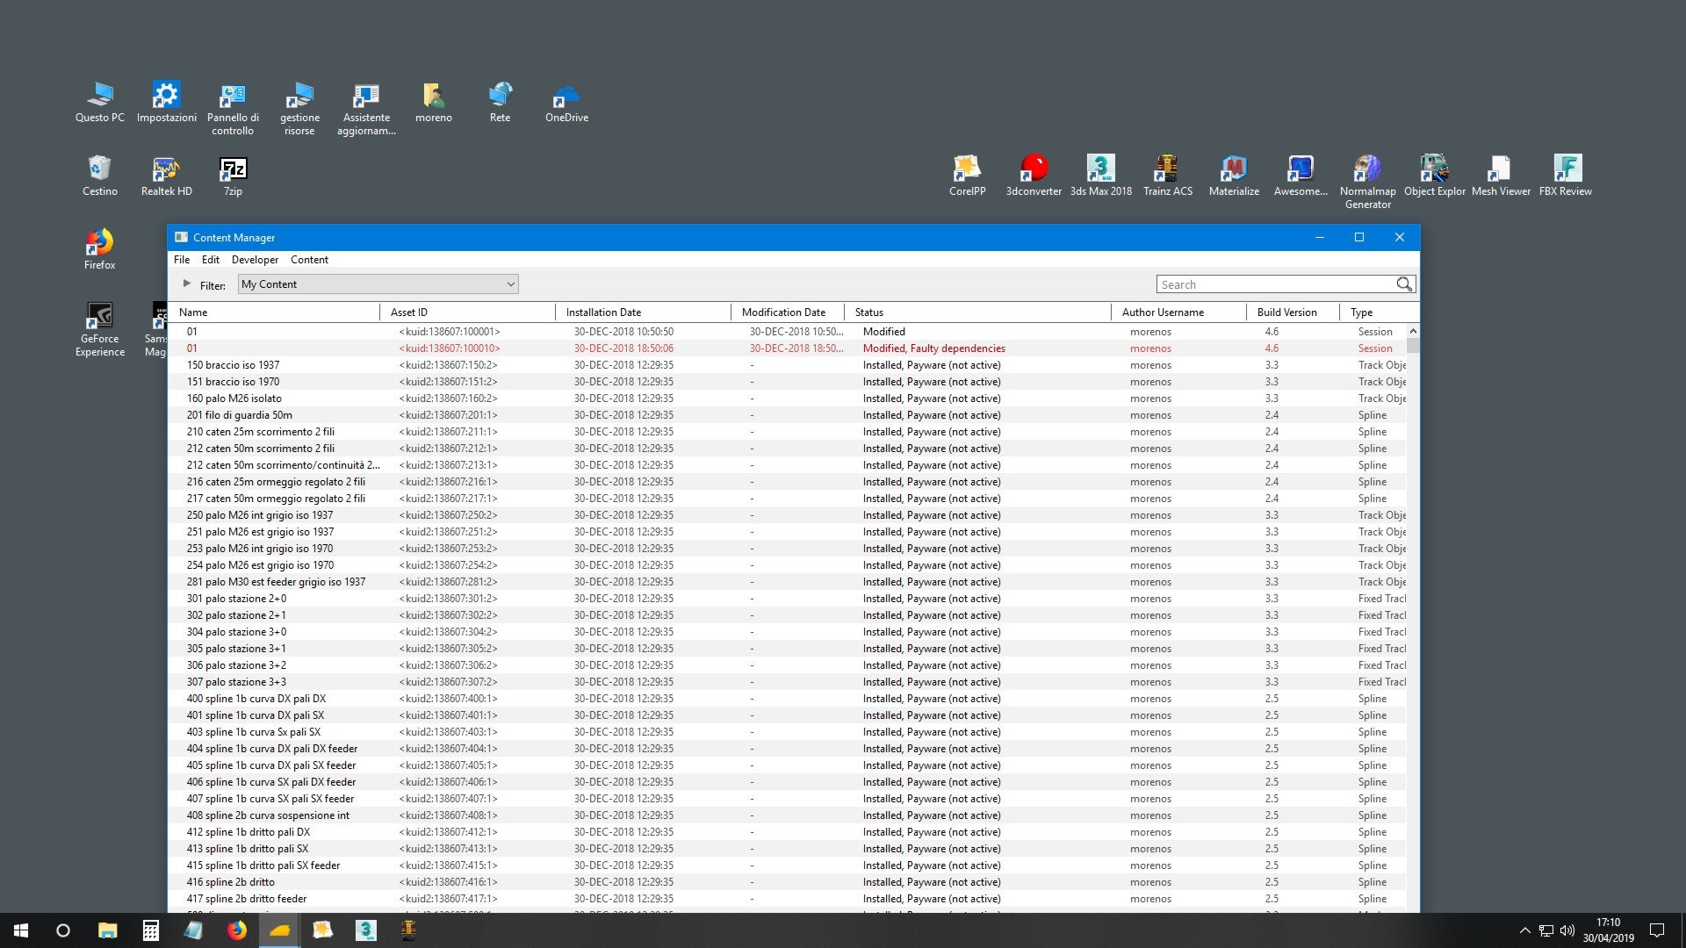Show hidden tray icons chevron
Screen dimensions: 1686x948
pyautogui.click(x=1525, y=930)
